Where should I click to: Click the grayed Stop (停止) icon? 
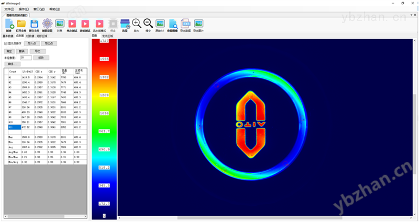click(x=113, y=24)
